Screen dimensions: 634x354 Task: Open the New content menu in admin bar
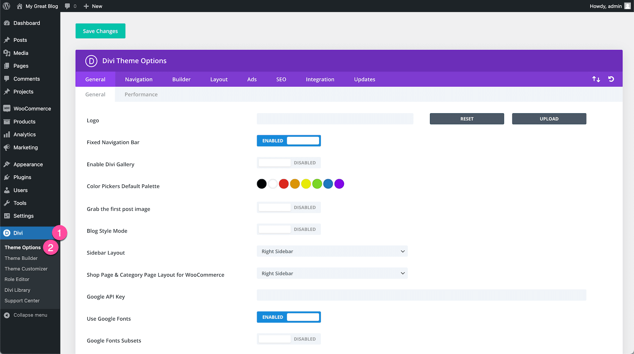click(x=93, y=6)
